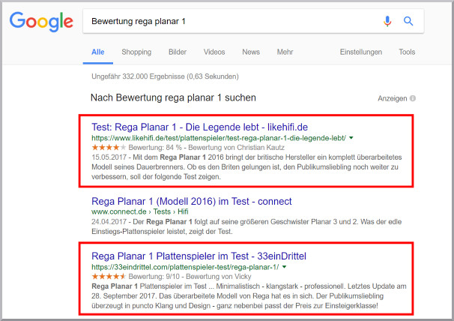Image resolution: width=454 pixels, height=321 pixels.
Task: Click 'Bewertung: 9/10' text
Action: (154, 277)
